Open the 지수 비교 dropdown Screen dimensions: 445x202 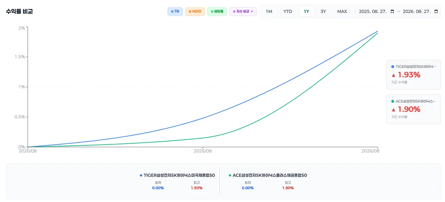coord(243,11)
